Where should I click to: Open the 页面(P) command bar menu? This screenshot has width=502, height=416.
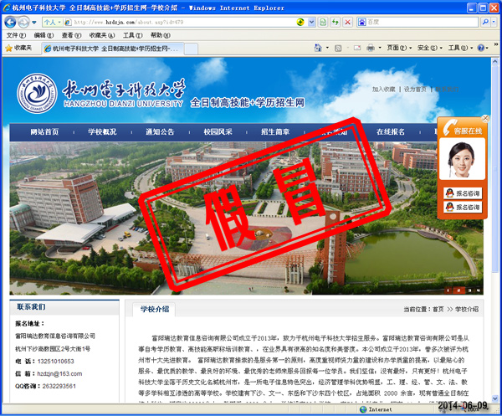pos(399,48)
